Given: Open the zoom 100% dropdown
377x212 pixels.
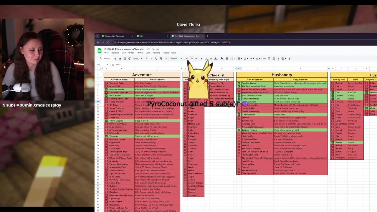Looking at the screenshot, I should pyautogui.click(x=137, y=59).
